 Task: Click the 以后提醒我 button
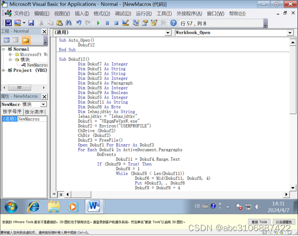pyautogui.click(x=284, y=222)
